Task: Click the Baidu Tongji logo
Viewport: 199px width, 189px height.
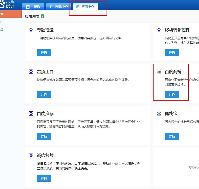Action: pos(7,4)
